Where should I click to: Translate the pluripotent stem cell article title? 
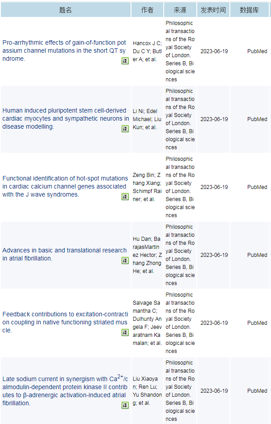click(125, 129)
